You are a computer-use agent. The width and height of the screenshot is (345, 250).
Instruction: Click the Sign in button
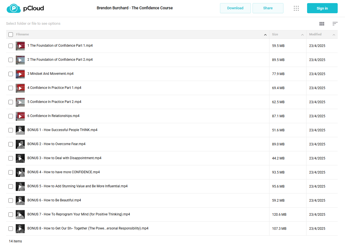tap(322, 8)
